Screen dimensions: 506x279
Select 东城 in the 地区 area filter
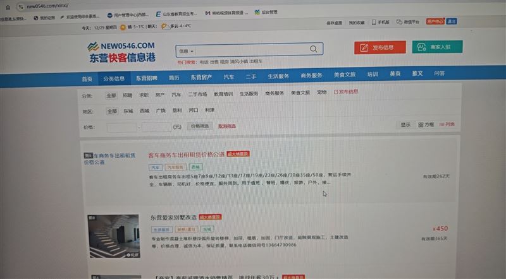coord(128,110)
